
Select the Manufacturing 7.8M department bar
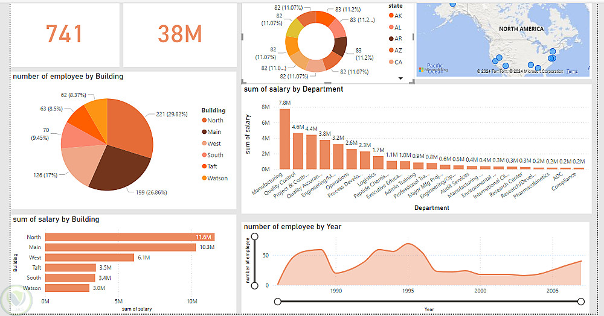pyautogui.click(x=284, y=139)
